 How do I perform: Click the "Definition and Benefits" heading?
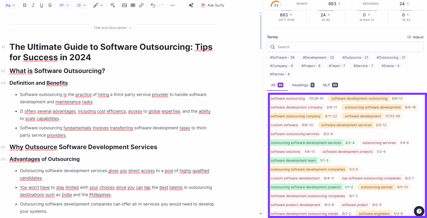point(38,83)
